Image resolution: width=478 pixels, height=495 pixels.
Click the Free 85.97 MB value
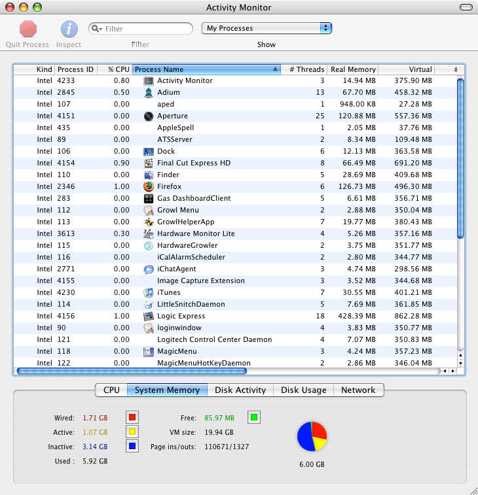pyautogui.click(x=219, y=418)
